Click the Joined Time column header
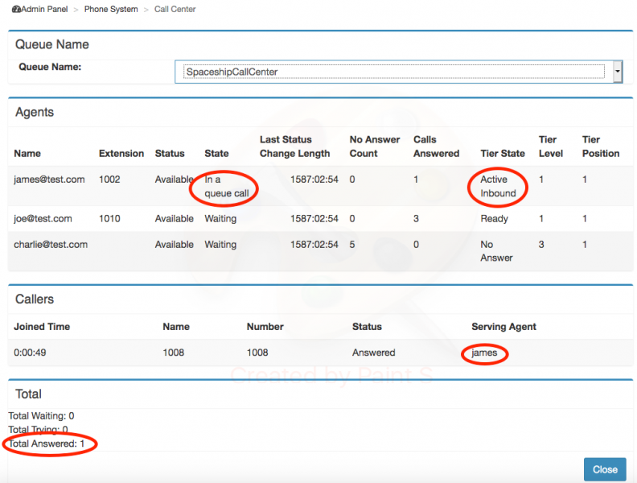 tap(42, 327)
